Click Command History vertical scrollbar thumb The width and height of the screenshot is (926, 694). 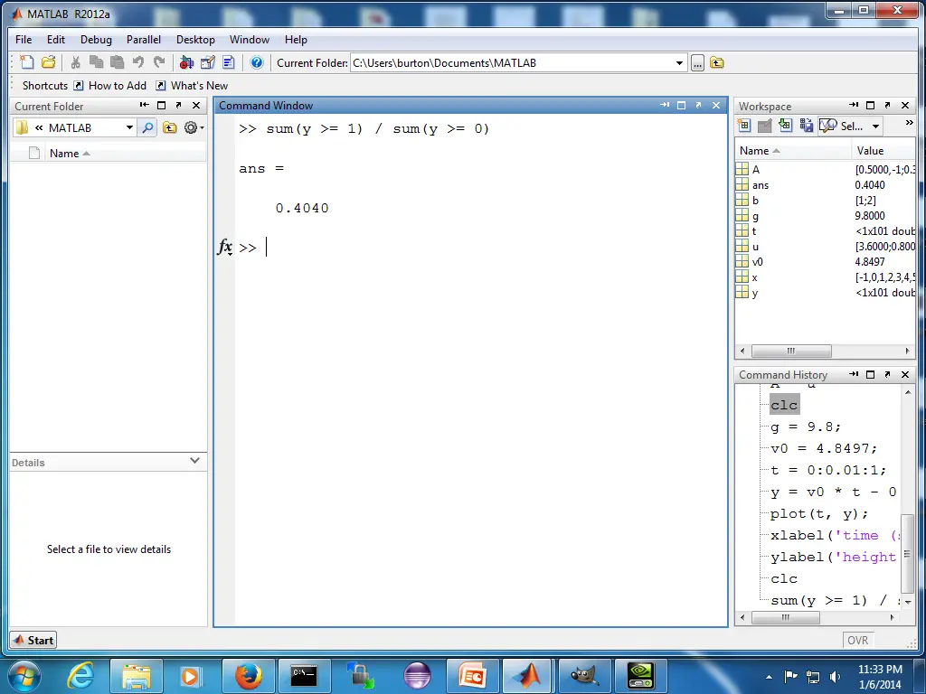907,553
